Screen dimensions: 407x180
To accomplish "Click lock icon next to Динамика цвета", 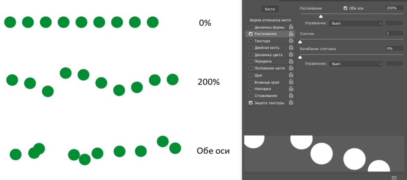I will tap(291, 55).
